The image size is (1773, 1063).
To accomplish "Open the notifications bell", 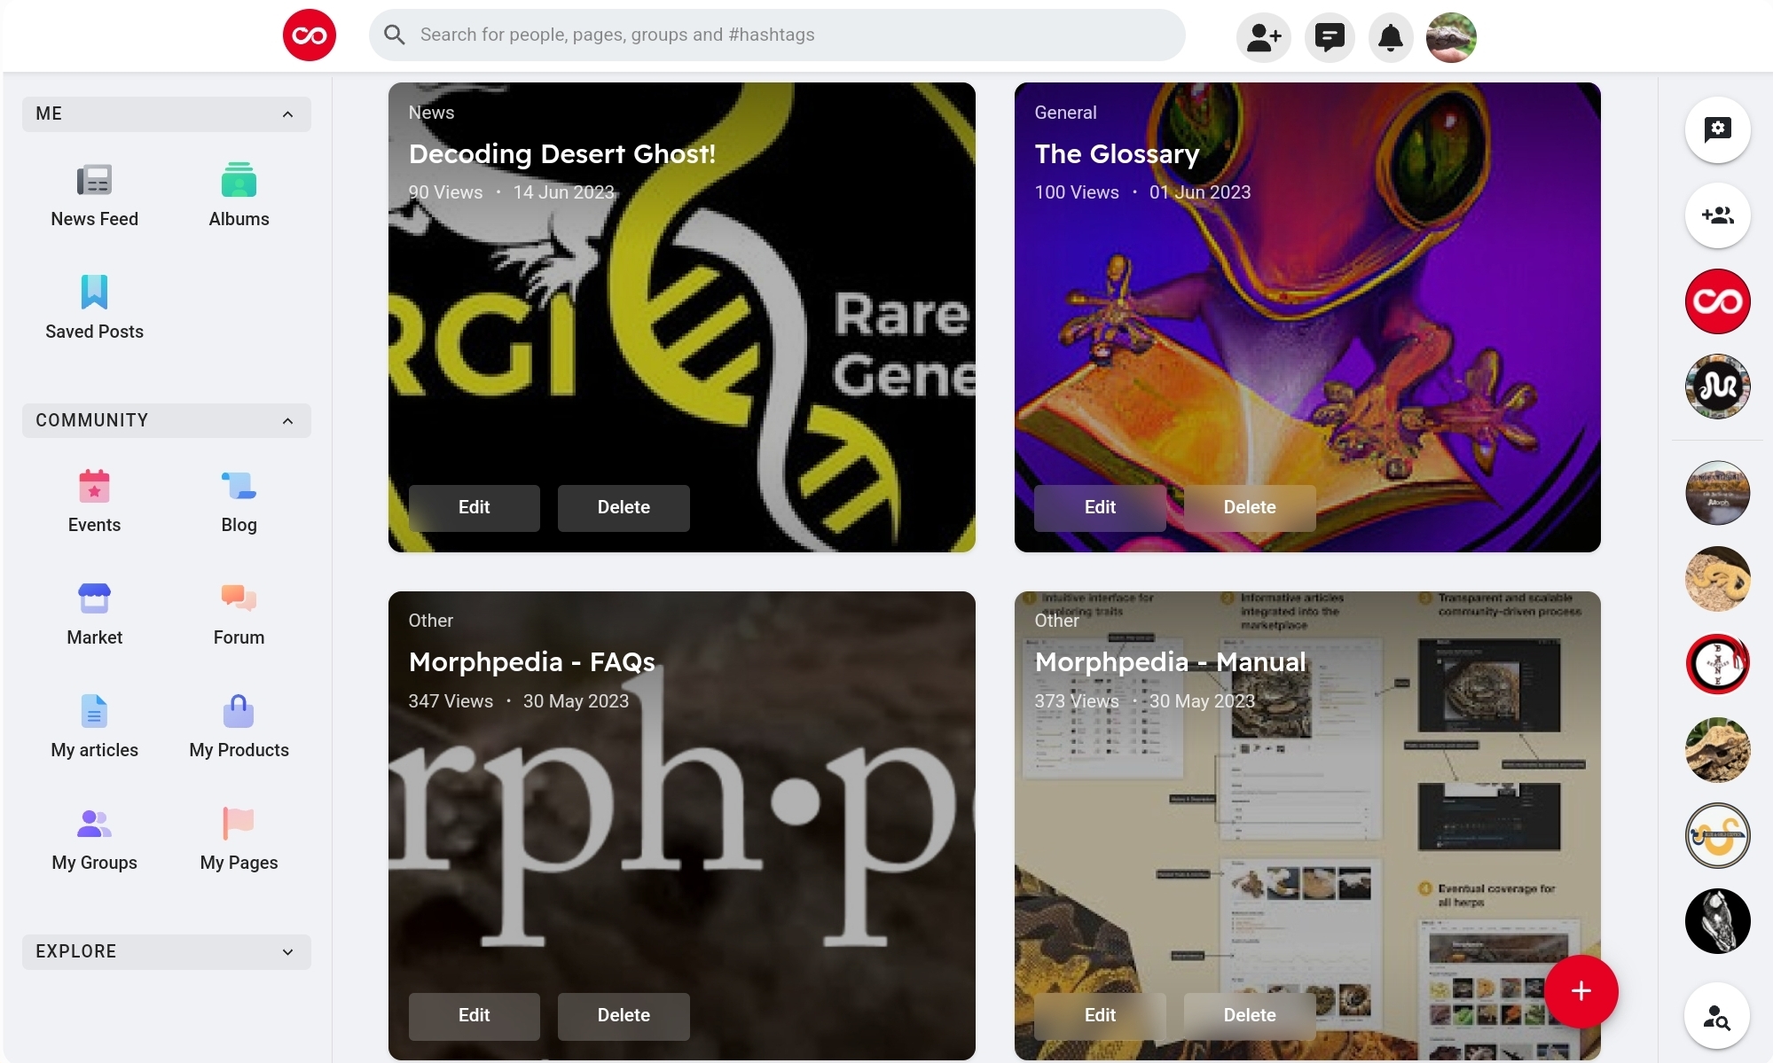I will [1390, 37].
